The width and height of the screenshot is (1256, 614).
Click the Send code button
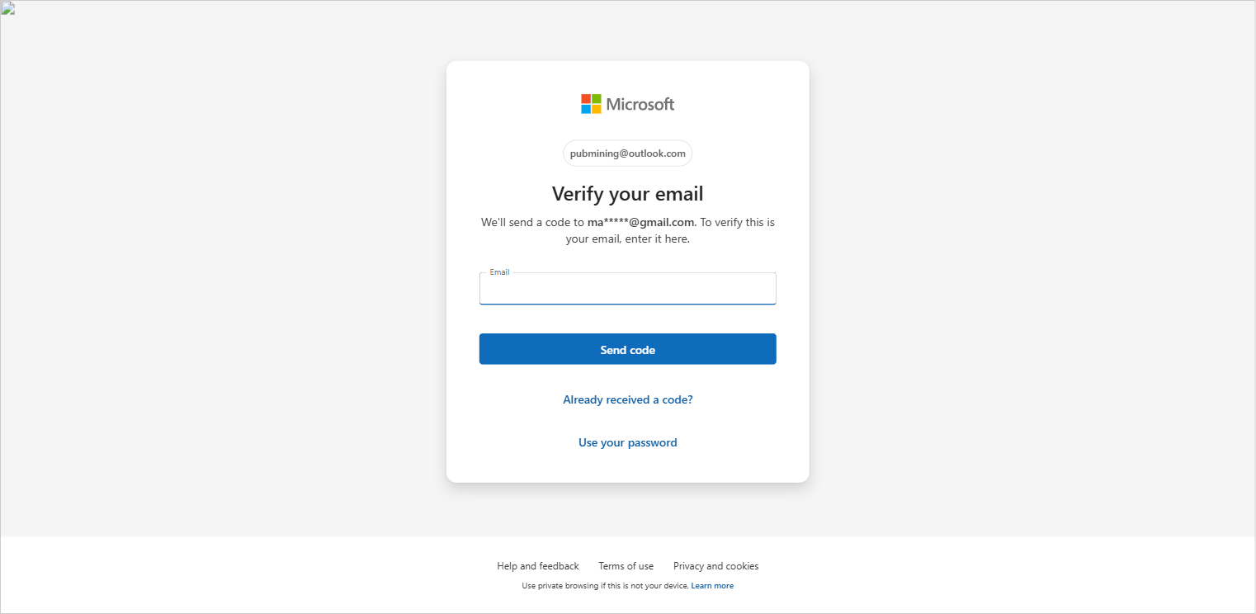click(628, 349)
